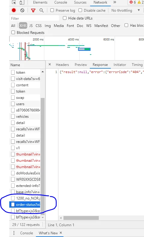Open the Initiator tab
This screenshot has height=237, width=144.
pyautogui.click(x=120, y=65)
